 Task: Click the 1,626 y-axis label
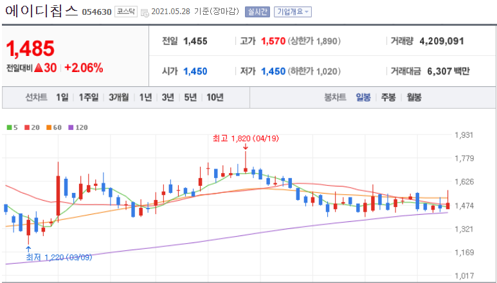[x=464, y=182]
